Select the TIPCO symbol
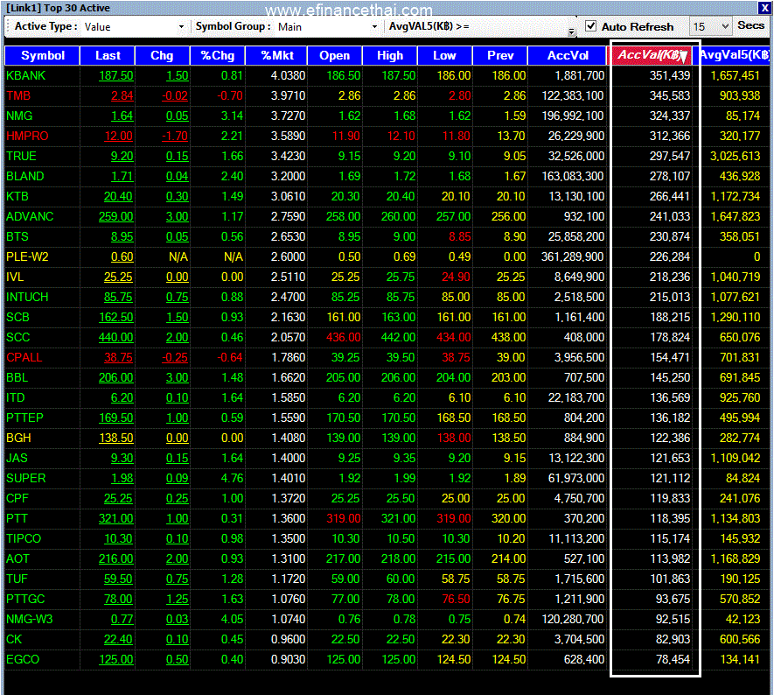The width and height of the screenshot is (774, 695). pos(24,539)
